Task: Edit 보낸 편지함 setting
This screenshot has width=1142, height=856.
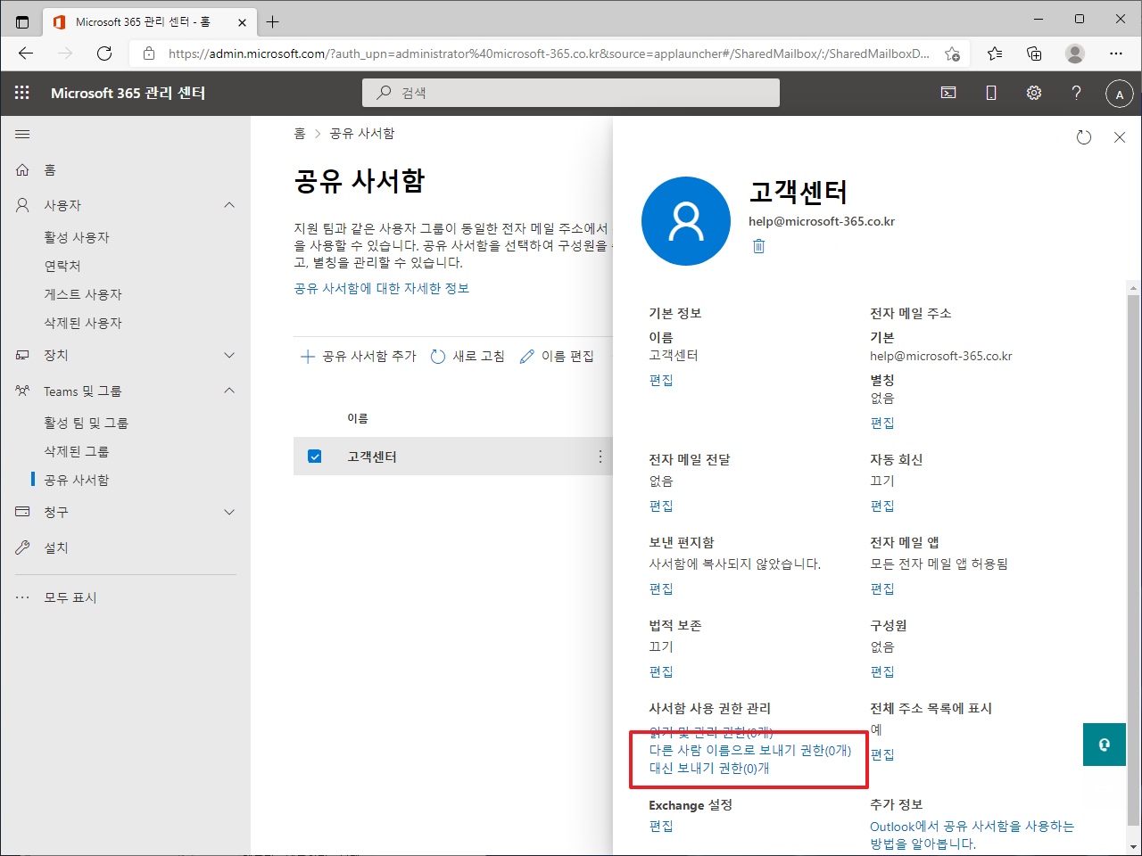Action: pyautogui.click(x=661, y=589)
